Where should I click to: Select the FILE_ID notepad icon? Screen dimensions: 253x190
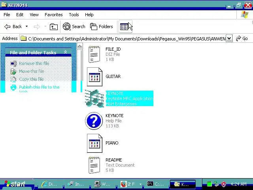(x=94, y=54)
